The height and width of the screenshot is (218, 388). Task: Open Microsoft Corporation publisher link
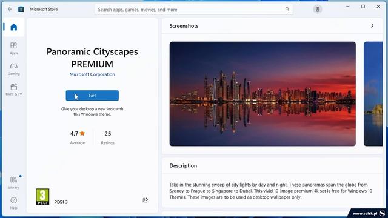[92, 74]
